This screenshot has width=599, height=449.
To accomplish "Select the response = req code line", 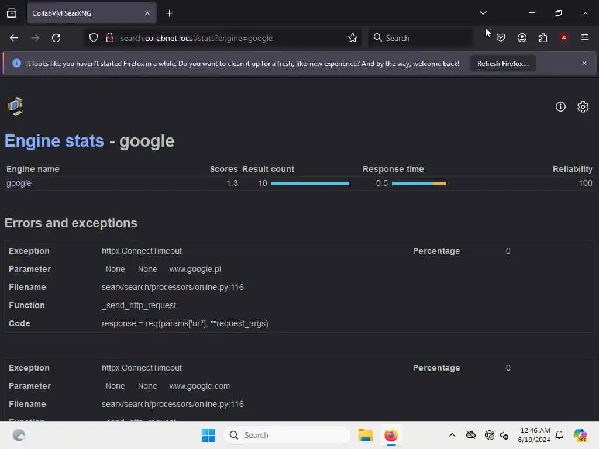I will (x=185, y=323).
